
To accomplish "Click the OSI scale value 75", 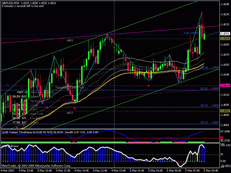I will coord(221,155).
